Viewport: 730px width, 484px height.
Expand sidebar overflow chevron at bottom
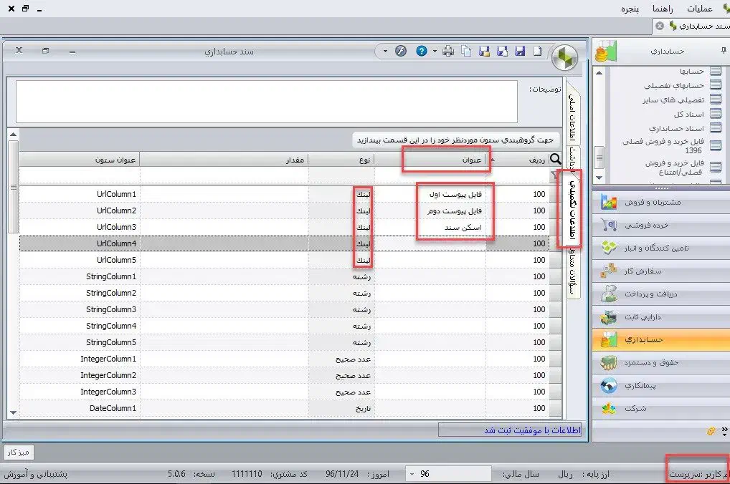(x=724, y=431)
